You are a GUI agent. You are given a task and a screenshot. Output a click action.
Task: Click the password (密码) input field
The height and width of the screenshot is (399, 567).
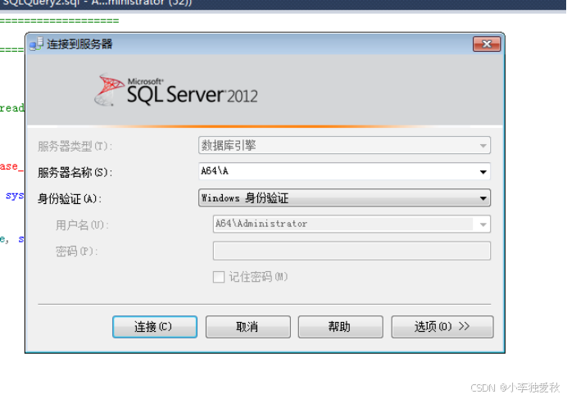[352, 251]
